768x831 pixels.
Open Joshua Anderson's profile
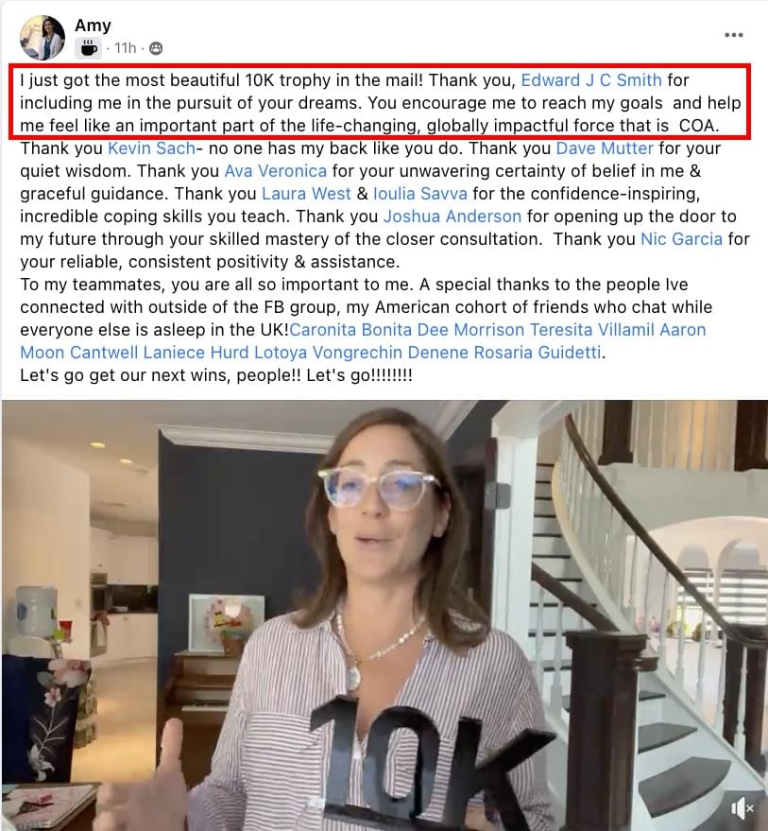point(452,216)
